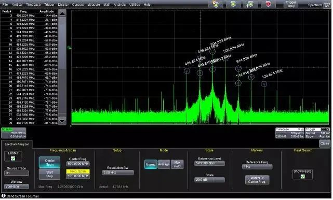Open the Resolution BW field selector

coord(118,173)
